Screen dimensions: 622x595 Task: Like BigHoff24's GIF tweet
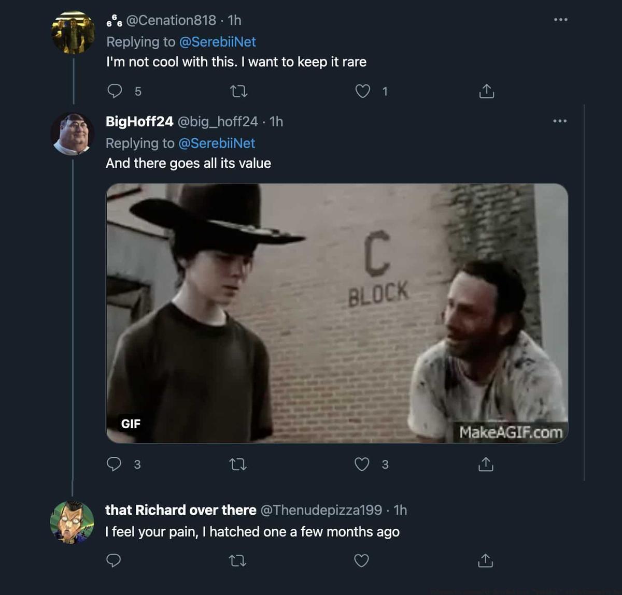pos(362,464)
